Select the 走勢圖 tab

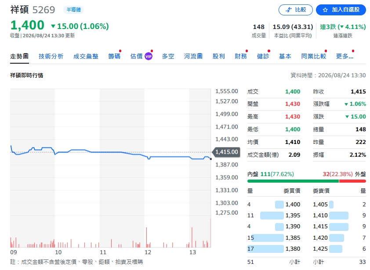[19, 56]
